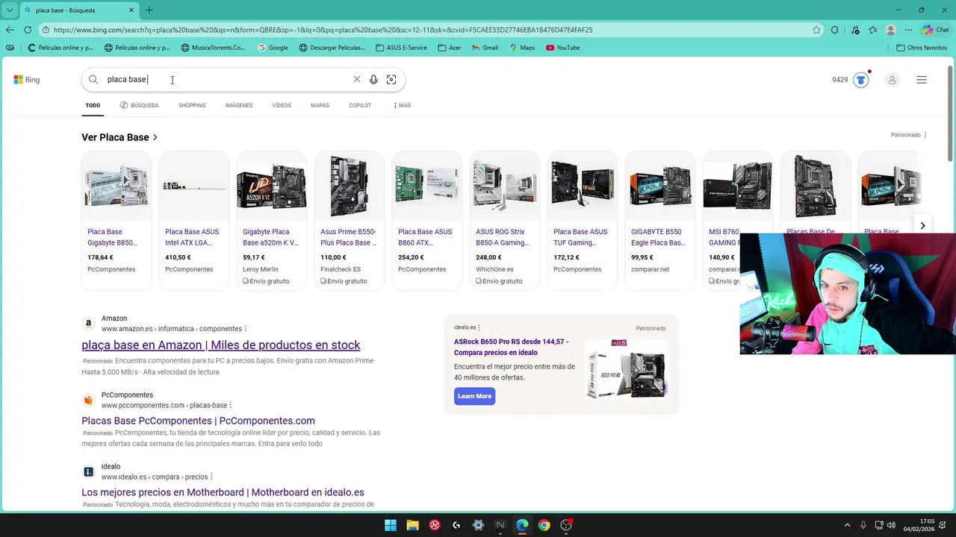The width and height of the screenshot is (956, 537).
Task: Open the Bing hamburger menu
Action: tap(922, 80)
